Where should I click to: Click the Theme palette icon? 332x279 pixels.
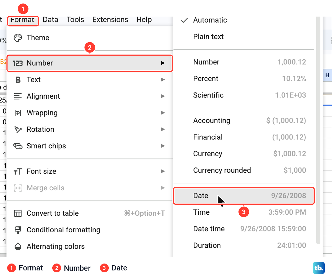coord(18,38)
